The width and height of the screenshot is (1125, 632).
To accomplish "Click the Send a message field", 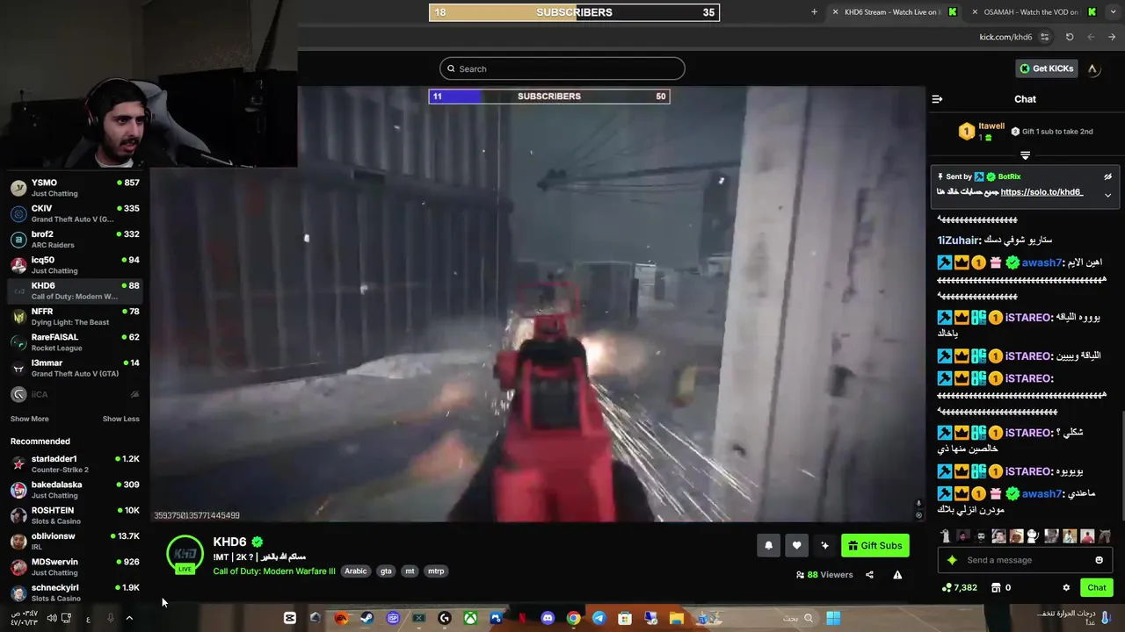I will 1025,560.
